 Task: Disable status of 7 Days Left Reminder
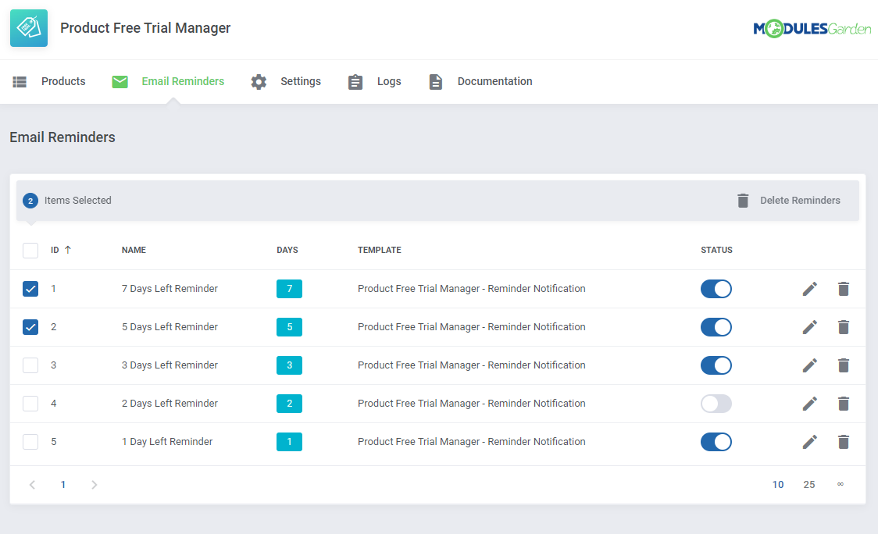[716, 289]
